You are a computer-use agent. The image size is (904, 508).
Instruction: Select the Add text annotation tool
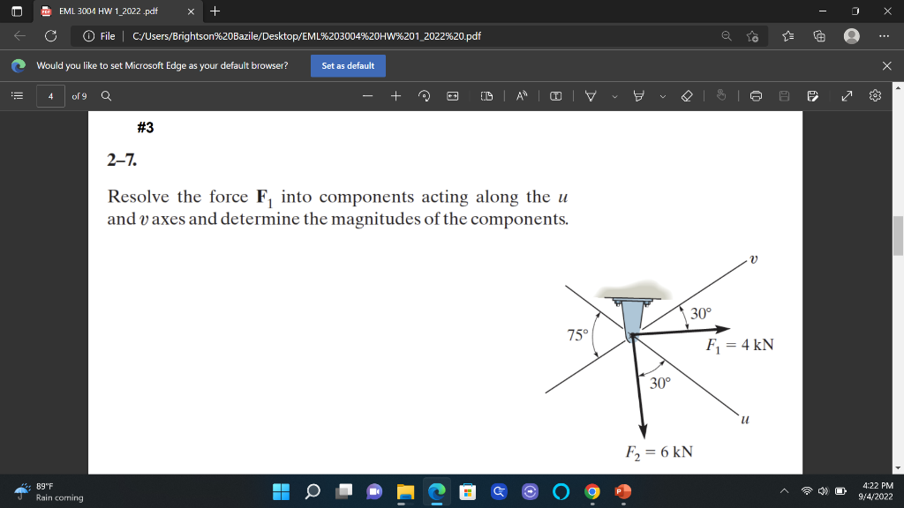[x=557, y=95]
